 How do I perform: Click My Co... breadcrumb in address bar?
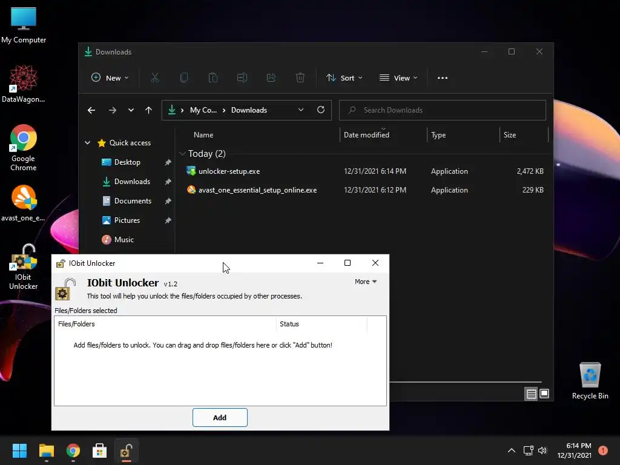click(x=203, y=110)
